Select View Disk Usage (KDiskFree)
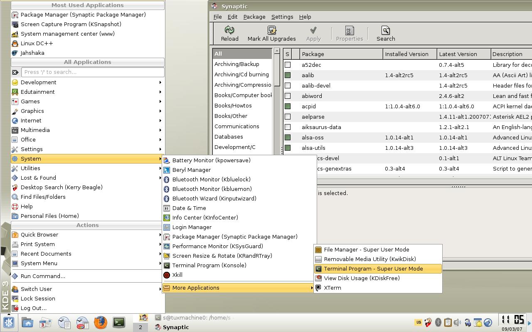 [x=378, y=278]
